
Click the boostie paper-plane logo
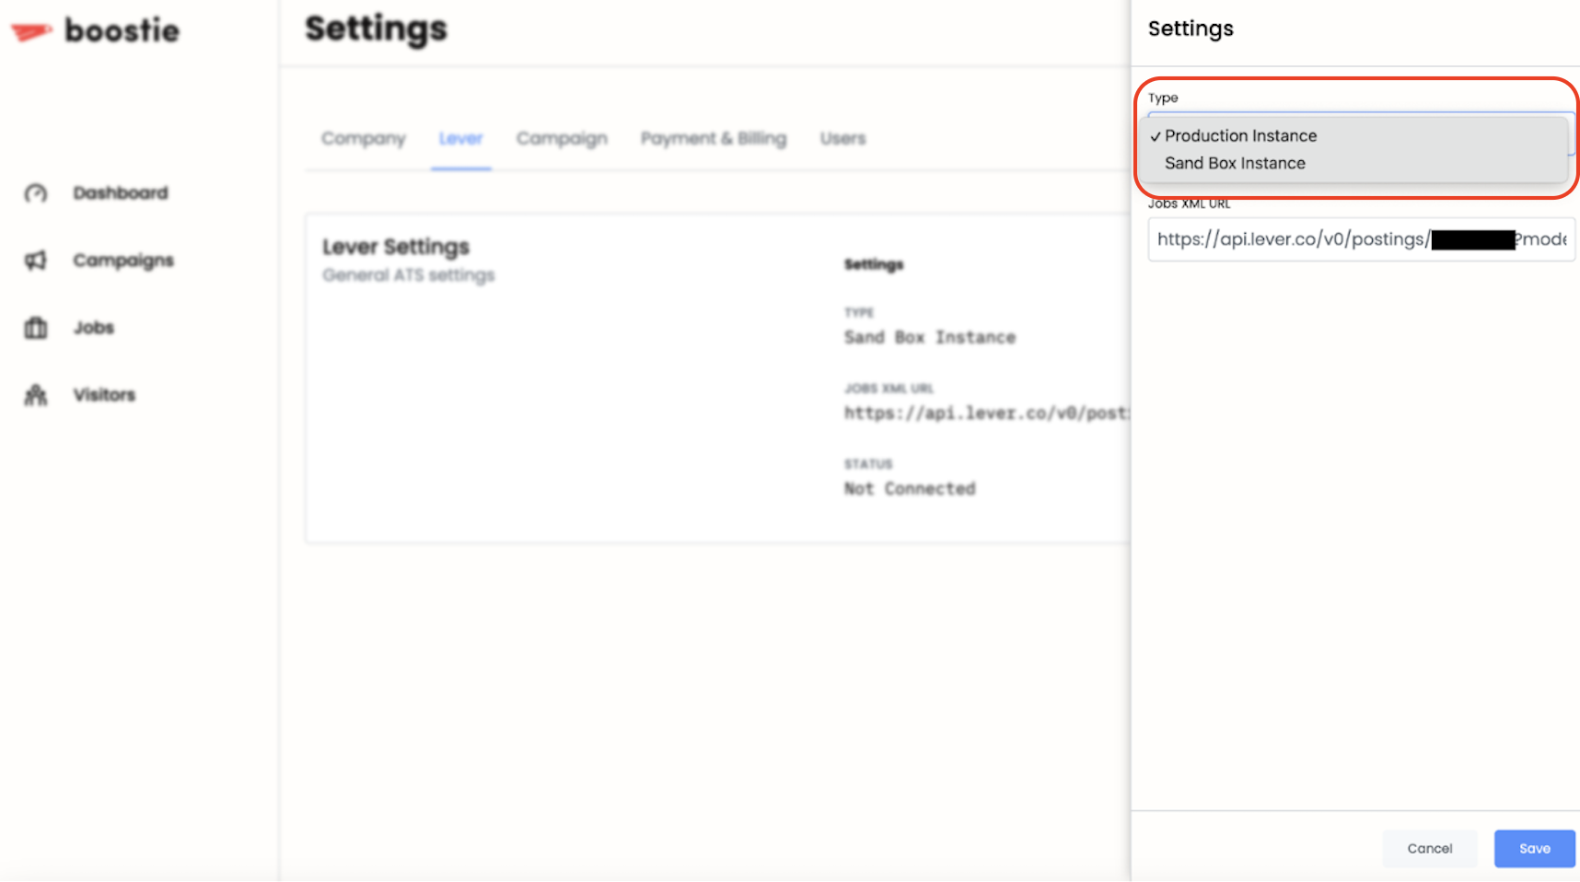pos(30,30)
